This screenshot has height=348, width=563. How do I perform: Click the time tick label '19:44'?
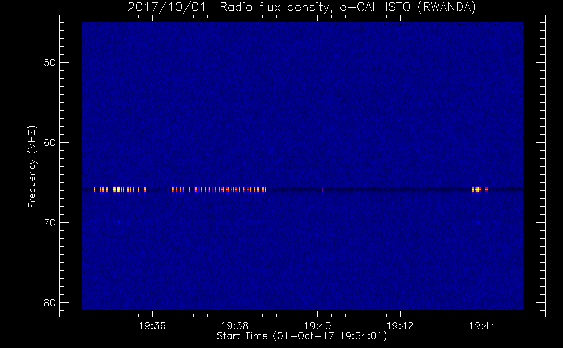coord(483,326)
